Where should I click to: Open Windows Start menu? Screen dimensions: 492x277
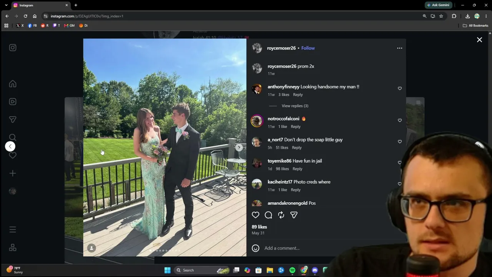168,270
